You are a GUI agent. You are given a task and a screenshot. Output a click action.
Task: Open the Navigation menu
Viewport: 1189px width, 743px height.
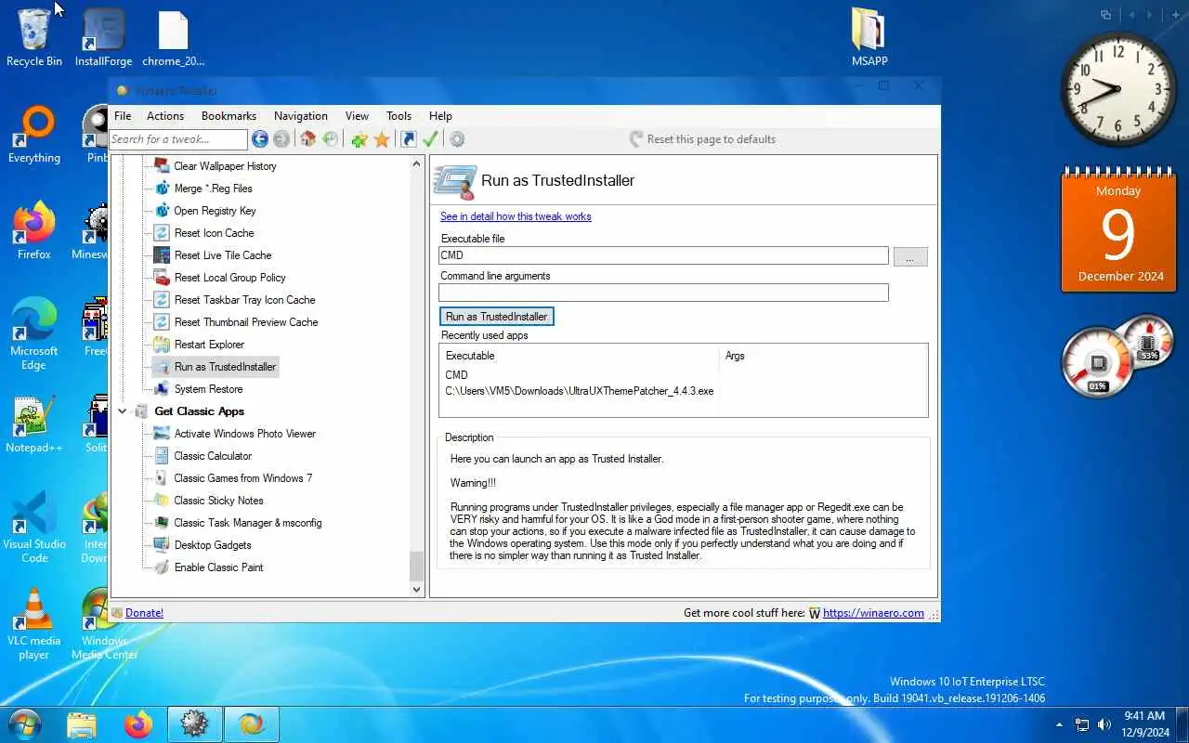tap(301, 116)
